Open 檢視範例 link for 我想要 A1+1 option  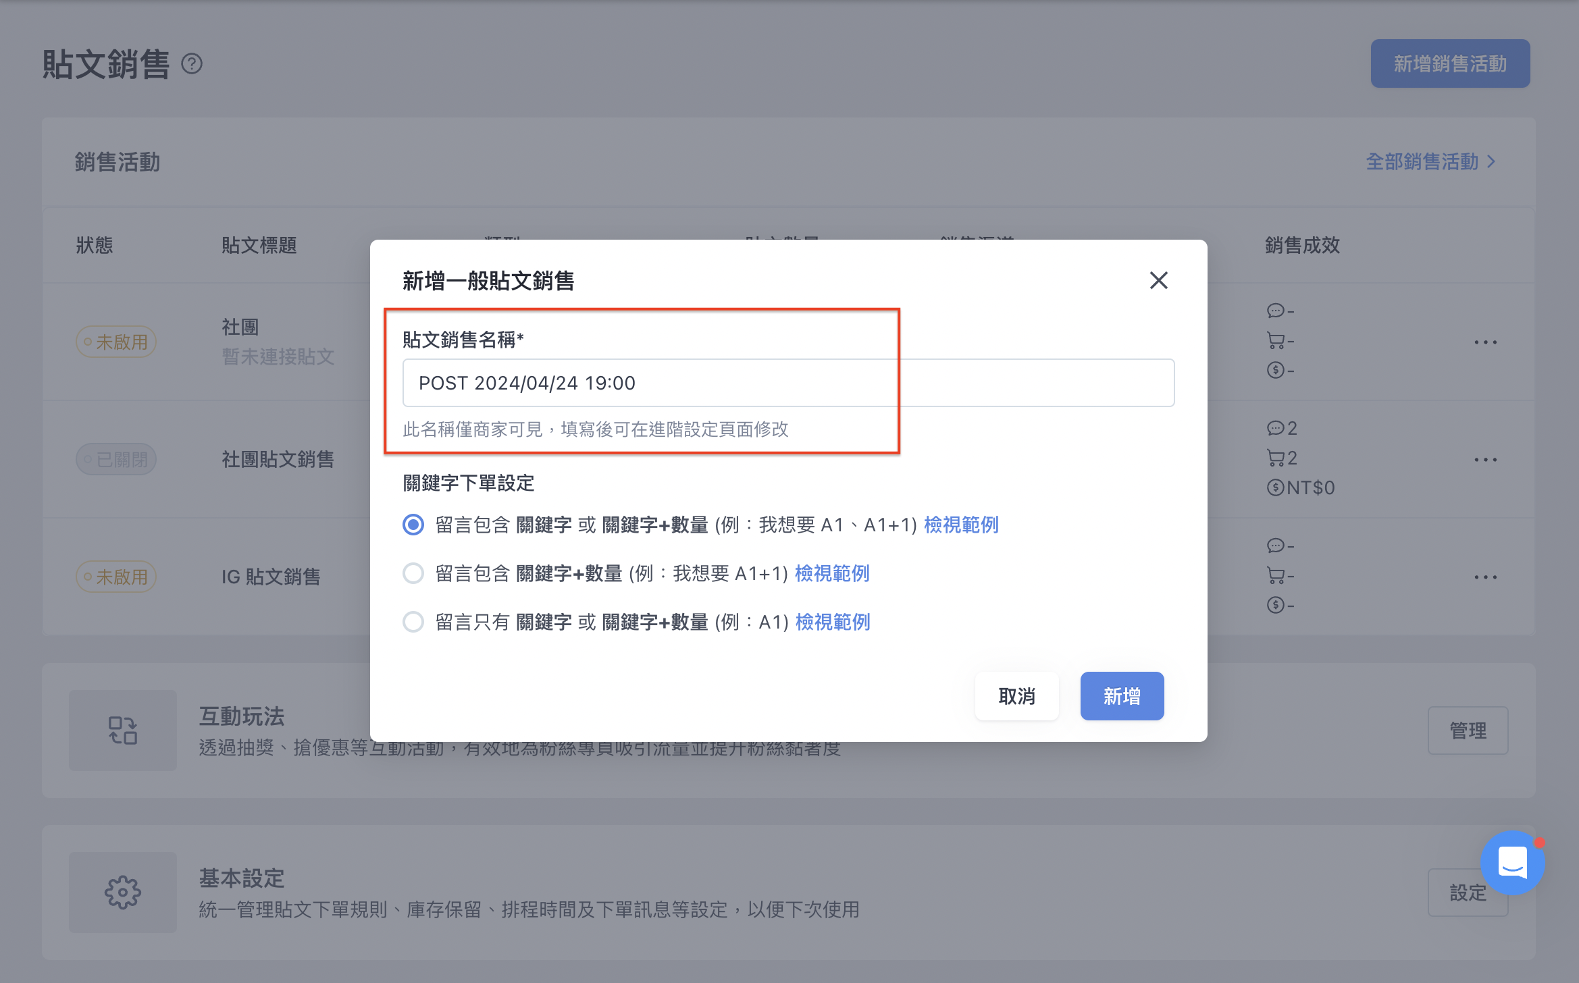(832, 573)
